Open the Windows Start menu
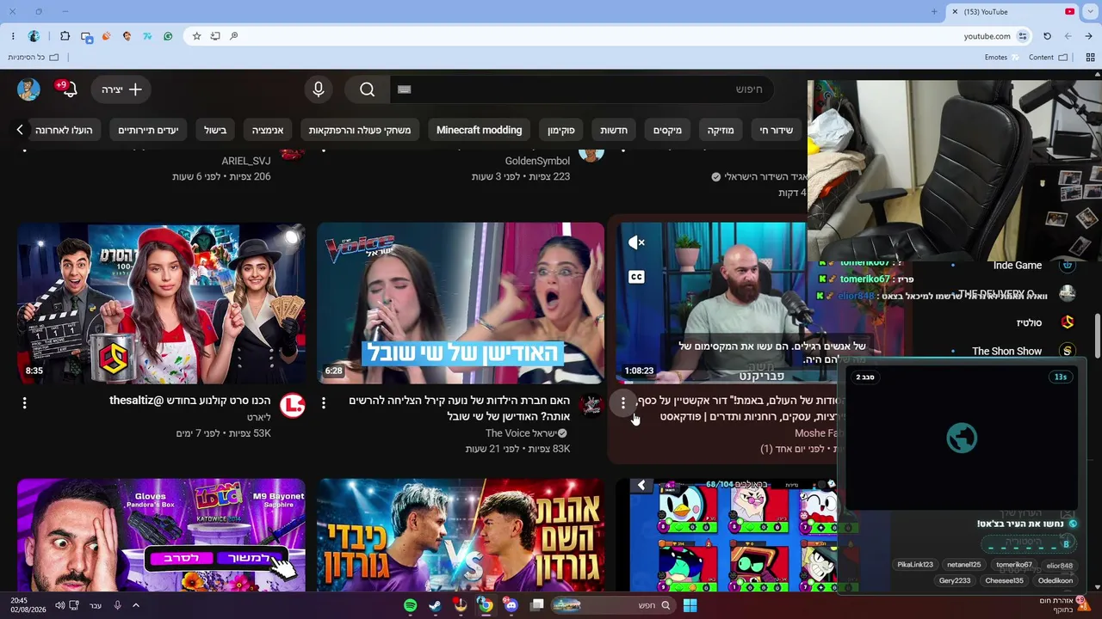 690,605
